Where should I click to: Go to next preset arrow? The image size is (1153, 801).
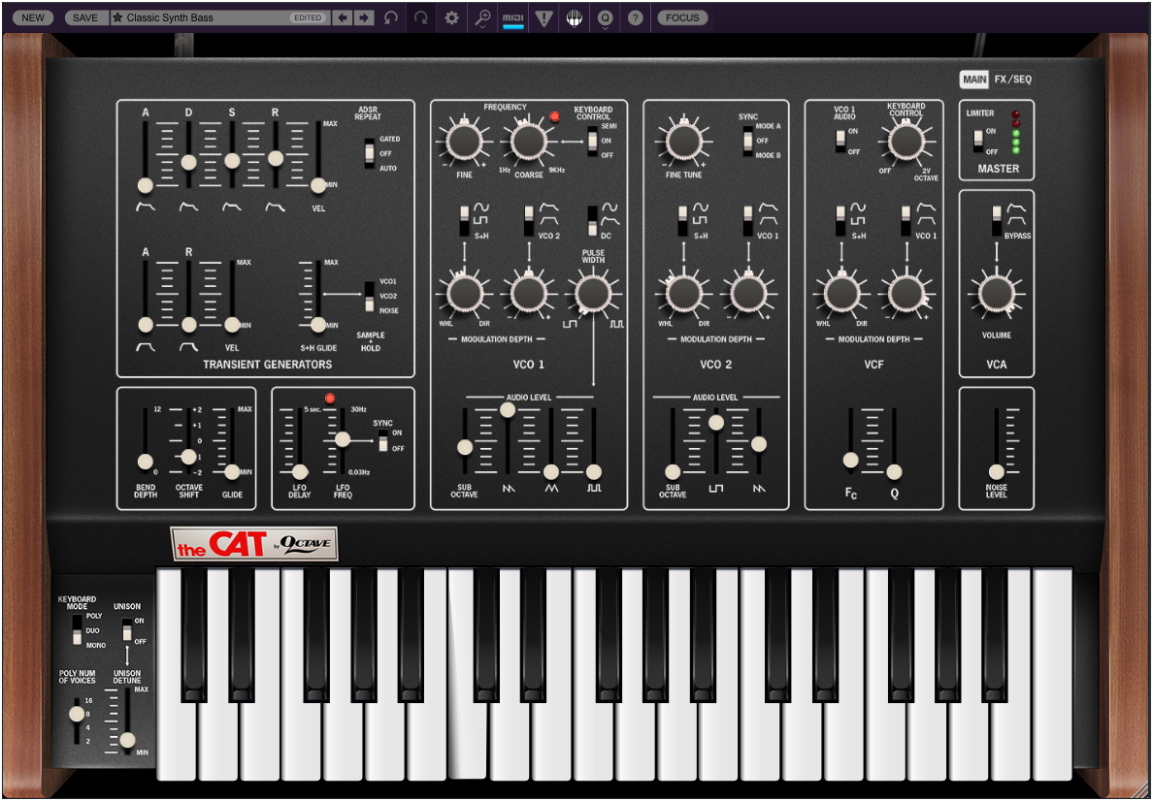coord(364,17)
